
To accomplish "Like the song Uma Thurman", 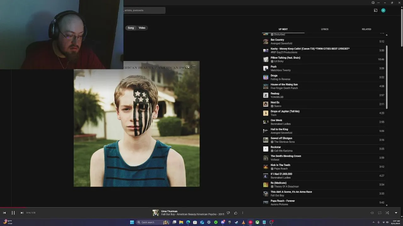I will coord(236,213).
